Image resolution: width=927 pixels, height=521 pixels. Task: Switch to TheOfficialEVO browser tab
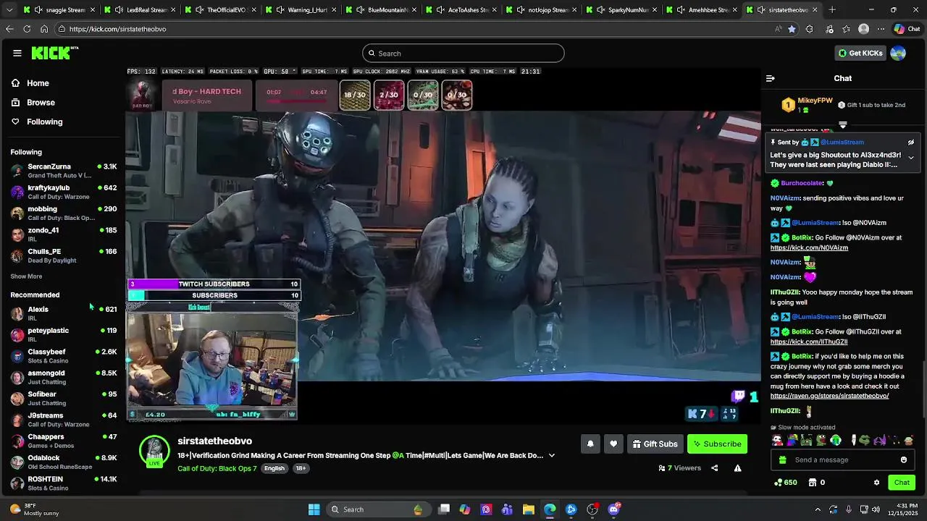click(x=221, y=10)
